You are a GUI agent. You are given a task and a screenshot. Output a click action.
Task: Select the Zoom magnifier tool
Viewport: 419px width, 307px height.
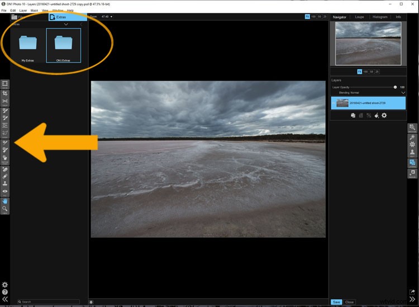pos(5,209)
